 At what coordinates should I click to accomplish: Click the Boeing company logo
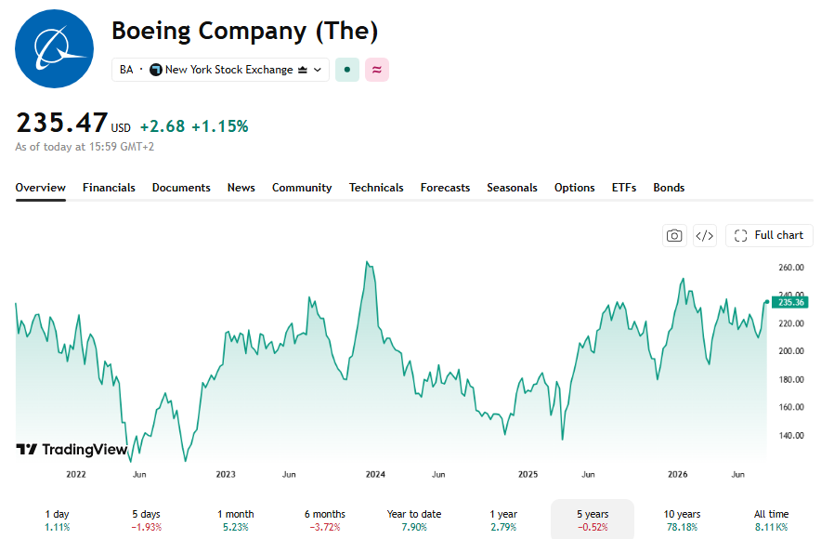pyautogui.click(x=55, y=48)
